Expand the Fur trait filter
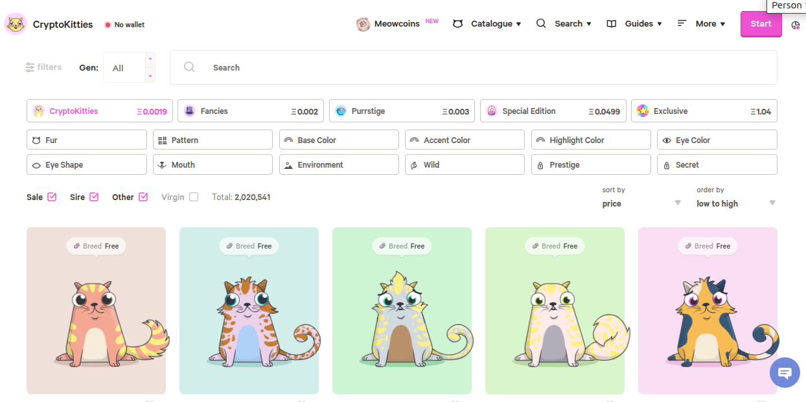Viewport: 806px width, 402px height. coord(87,140)
